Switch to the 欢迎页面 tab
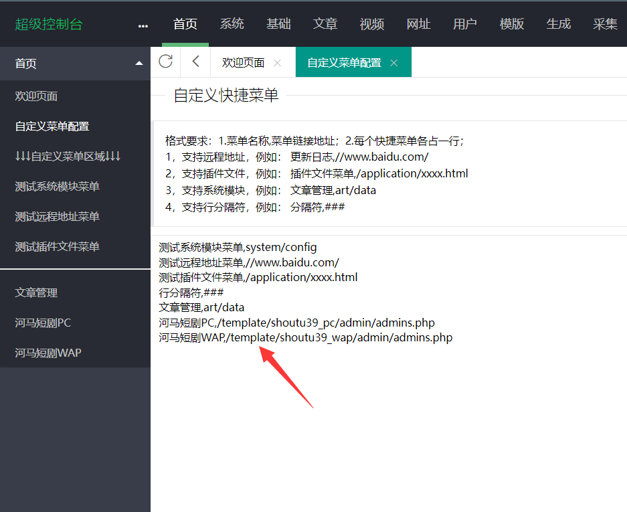 point(243,63)
